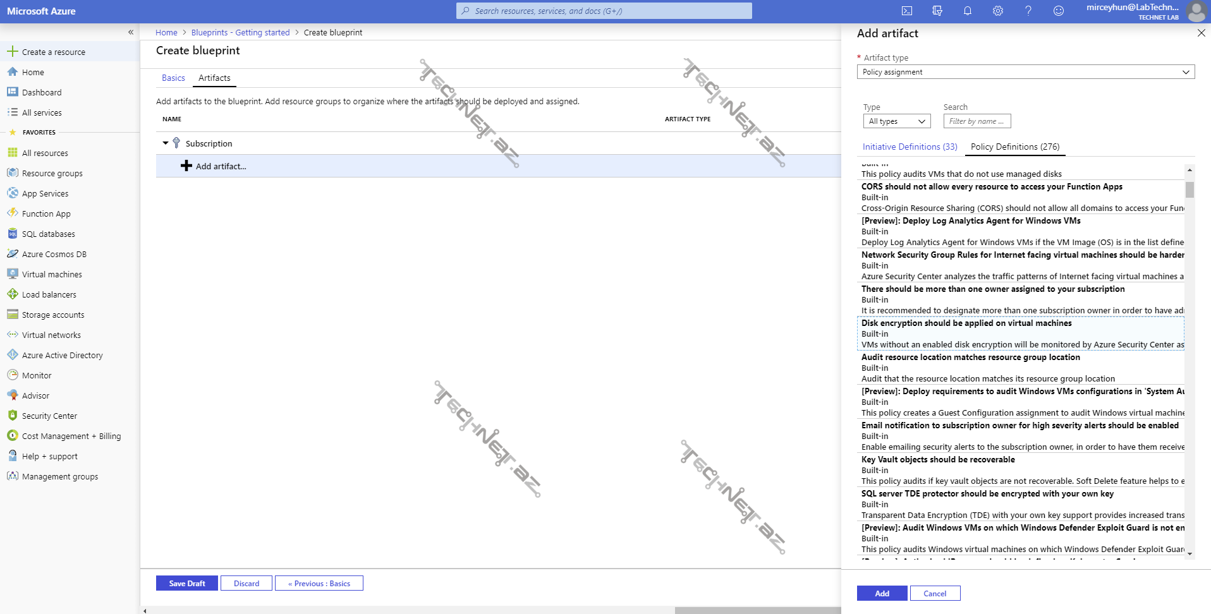The height and width of the screenshot is (614, 1211).
Task: Open the feedback smiley icon
Action: [x=1058, y=11]
